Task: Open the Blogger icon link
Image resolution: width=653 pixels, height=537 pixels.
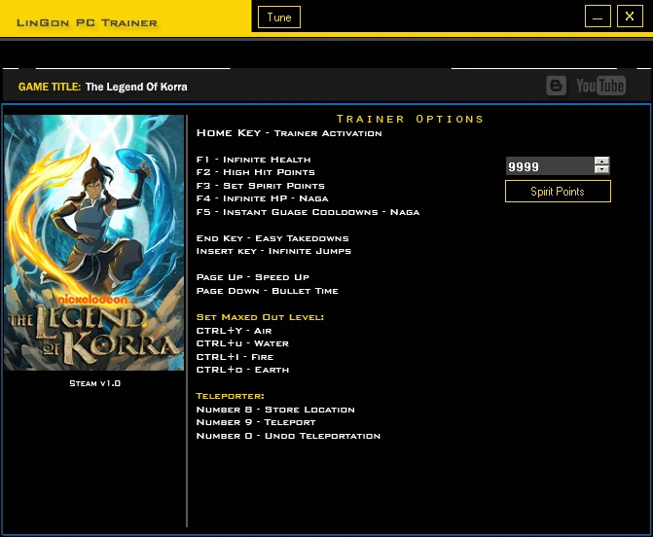Action: (556, 86)
